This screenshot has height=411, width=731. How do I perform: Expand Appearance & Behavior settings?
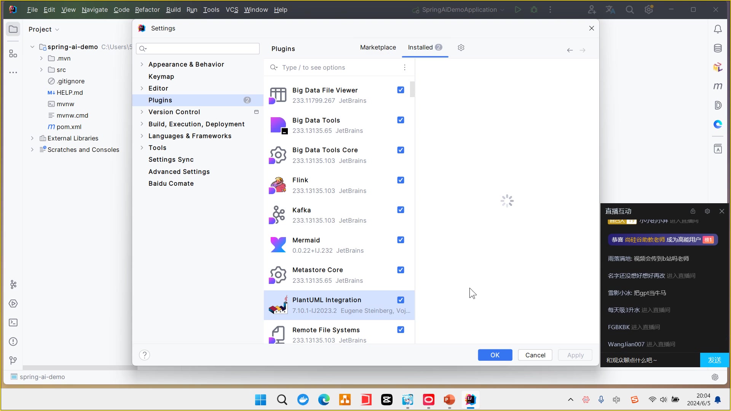(x=142, y=64)
